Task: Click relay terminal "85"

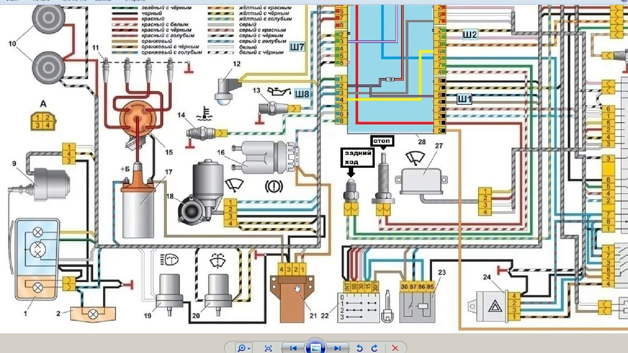Action: (430, 286)
